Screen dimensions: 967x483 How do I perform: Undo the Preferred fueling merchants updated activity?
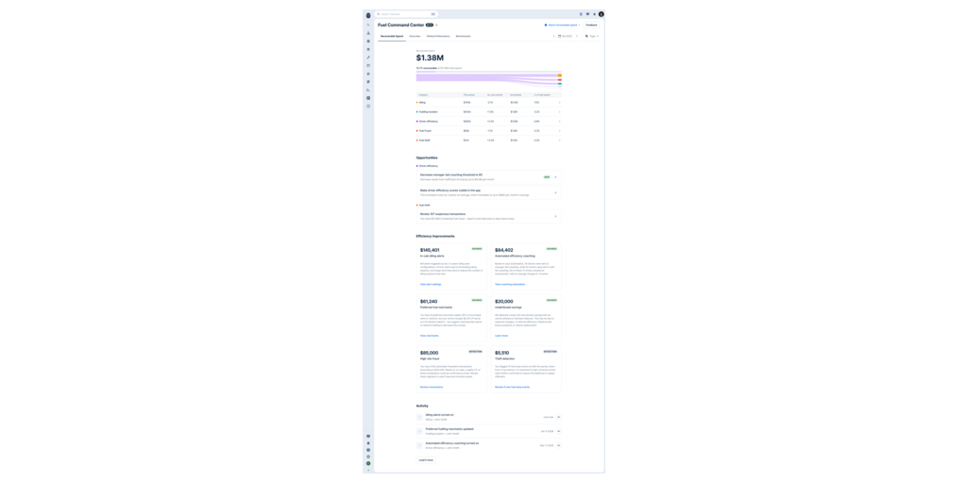(559, 431)
